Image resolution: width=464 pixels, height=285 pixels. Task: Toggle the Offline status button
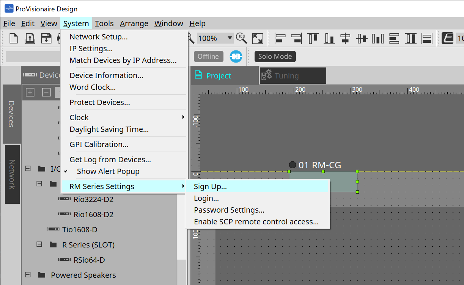click(x=208, y=56)
